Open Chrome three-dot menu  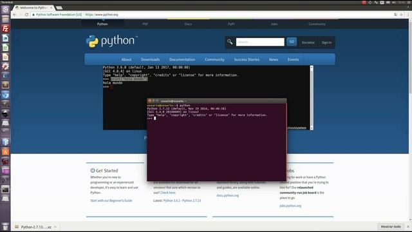click(x=408, y=15)
